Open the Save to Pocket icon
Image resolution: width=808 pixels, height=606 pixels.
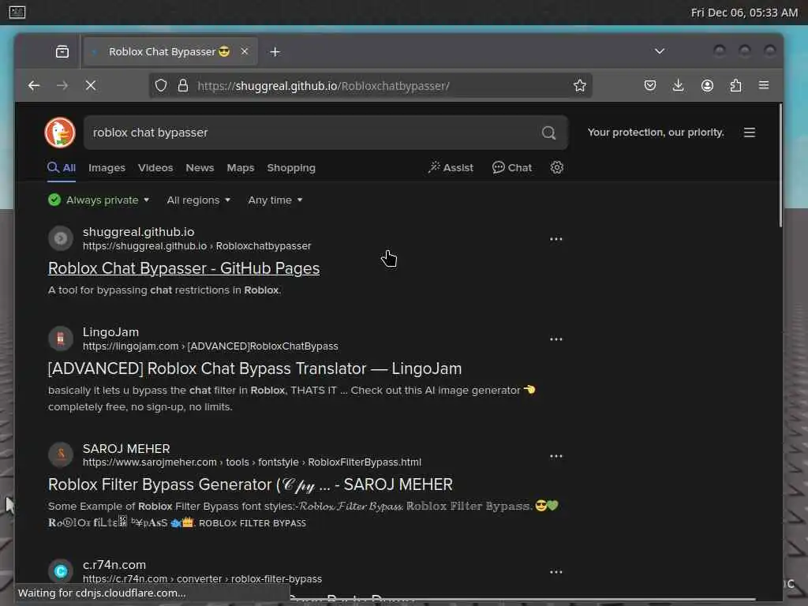(x=650, y=85)
